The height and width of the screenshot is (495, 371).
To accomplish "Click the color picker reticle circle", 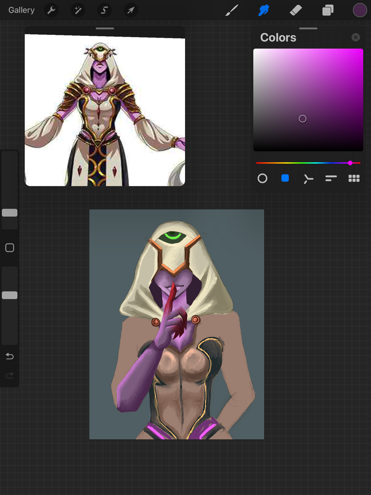I will point(302,119).
